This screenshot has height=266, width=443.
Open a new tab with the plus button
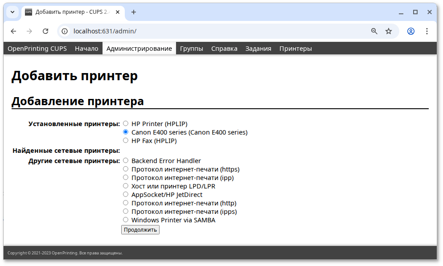pyautogui.click(x=134, y=12)
